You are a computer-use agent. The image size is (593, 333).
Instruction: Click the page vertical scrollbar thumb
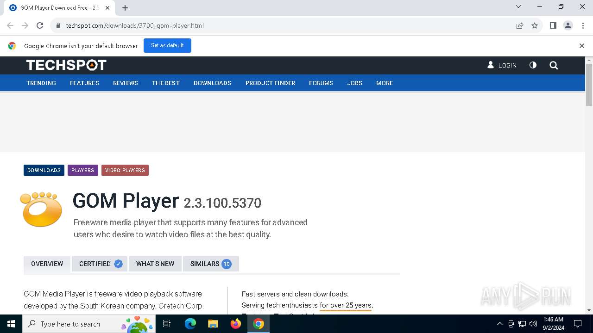point(589,85)
